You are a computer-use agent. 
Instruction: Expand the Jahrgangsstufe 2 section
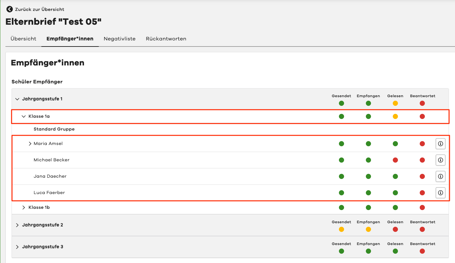(x=17, y=225)
